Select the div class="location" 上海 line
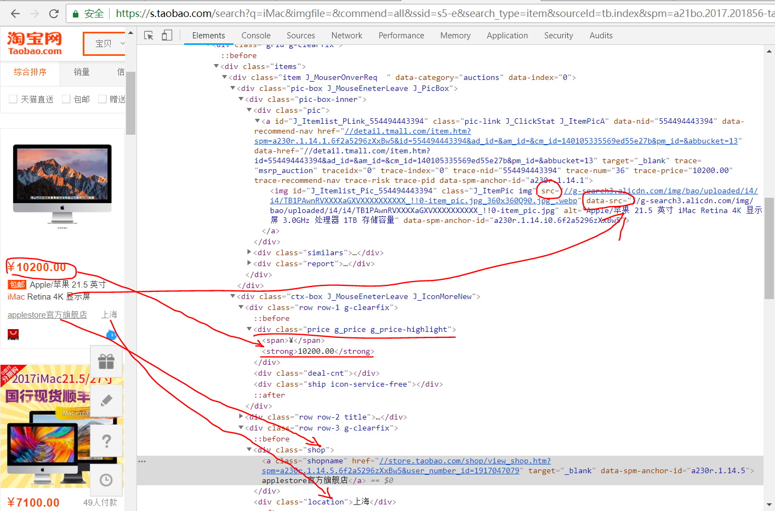 click(x=324, y=502)
